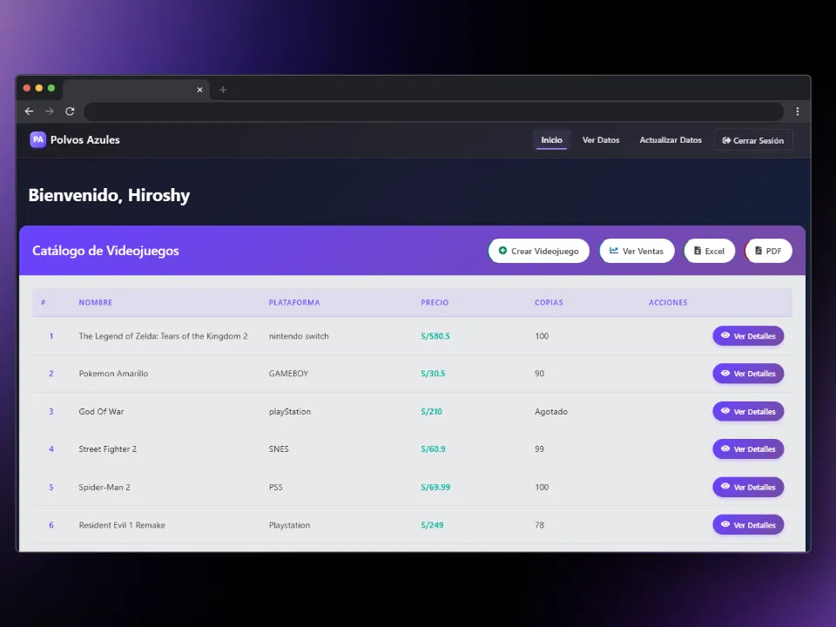Reload the page with refresh icon
This screenshot has height=627, width=836.
point(70,111)
